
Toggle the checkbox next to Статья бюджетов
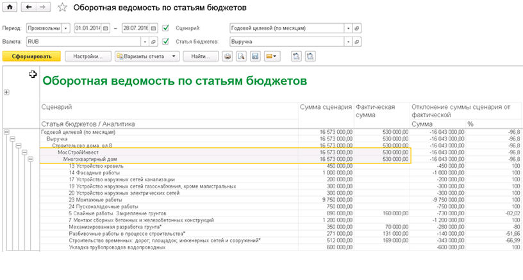pyautogui.click(x=166, y=41)
